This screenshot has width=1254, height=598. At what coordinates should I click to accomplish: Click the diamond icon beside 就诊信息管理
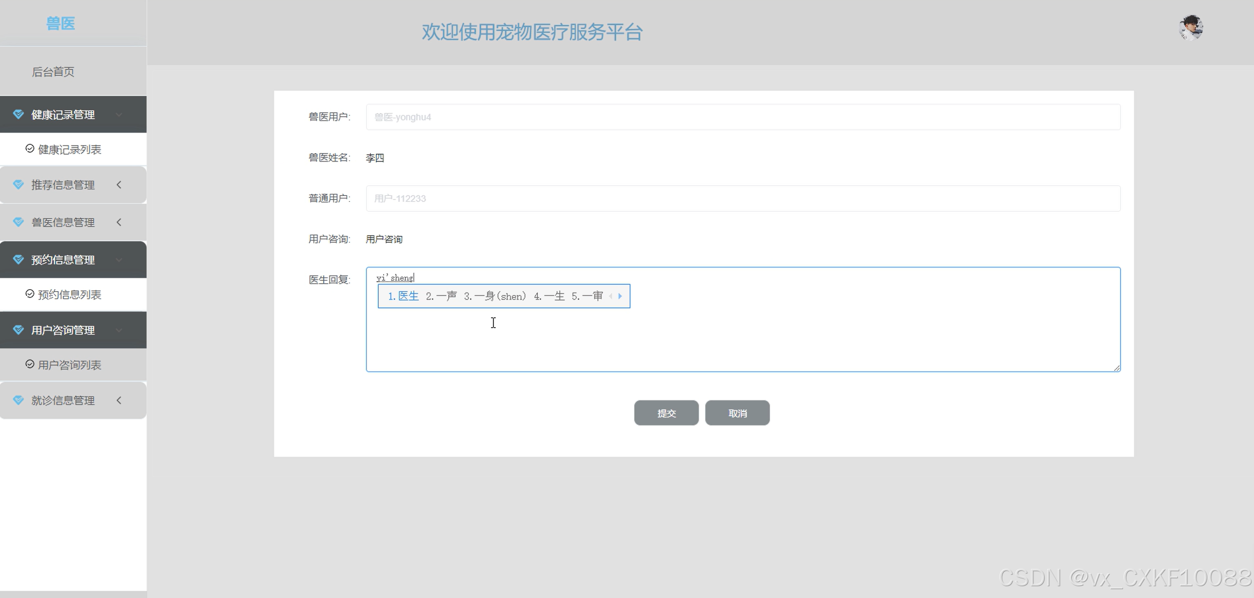pyautogui.click(x=18, y=400)
